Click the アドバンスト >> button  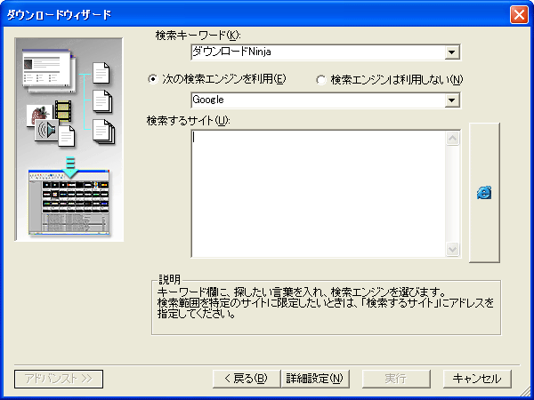(x=59, y=379)
